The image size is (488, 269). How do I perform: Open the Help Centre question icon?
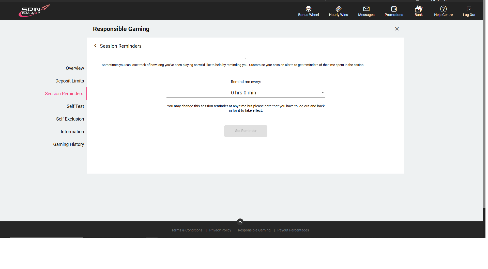(x=443, y=9)
